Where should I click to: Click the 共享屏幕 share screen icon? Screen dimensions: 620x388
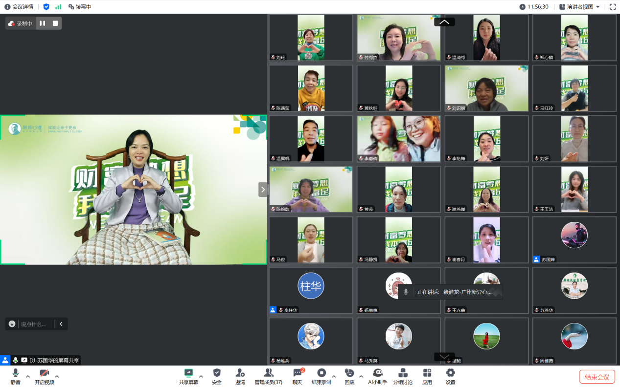(188, 373)
